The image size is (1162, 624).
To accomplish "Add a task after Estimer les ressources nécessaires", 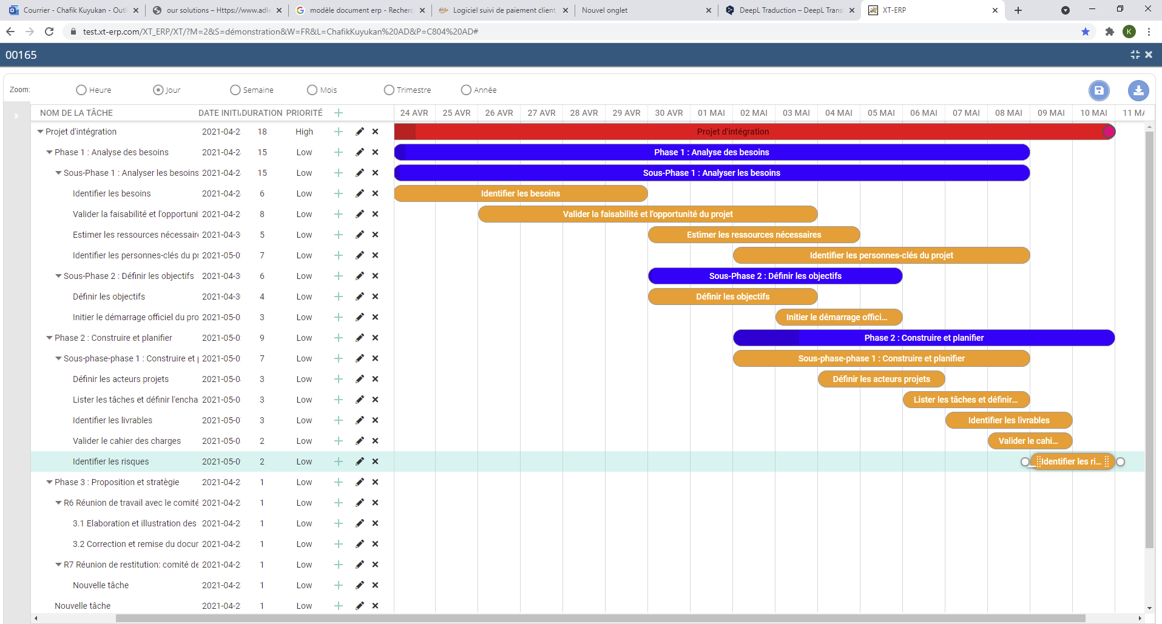I will 339,235.
